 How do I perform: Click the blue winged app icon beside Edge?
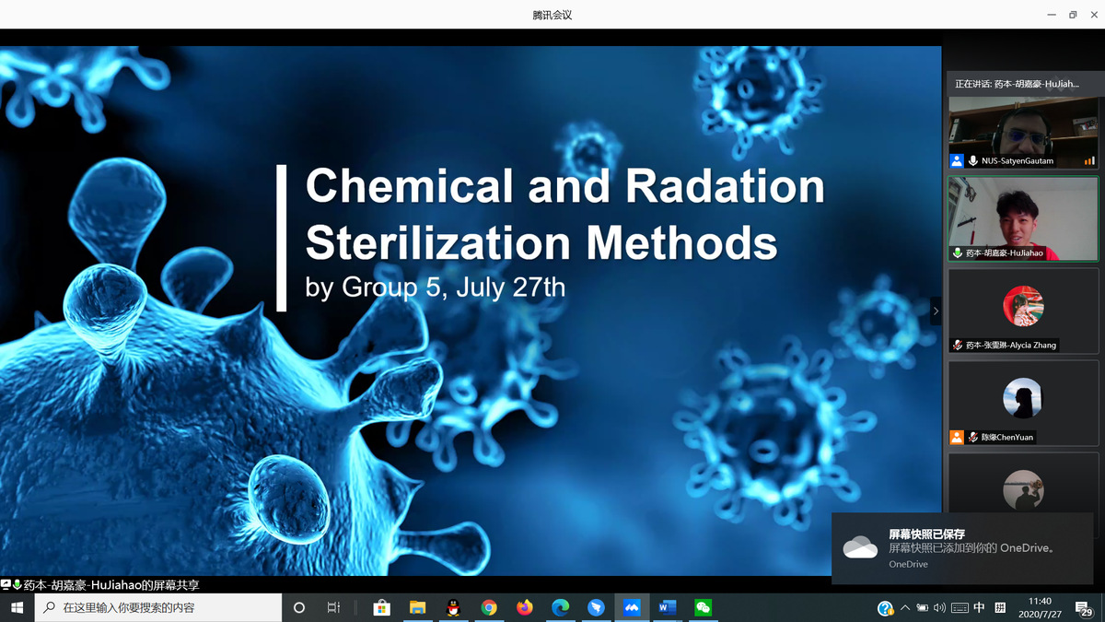(x=597, y=608)
